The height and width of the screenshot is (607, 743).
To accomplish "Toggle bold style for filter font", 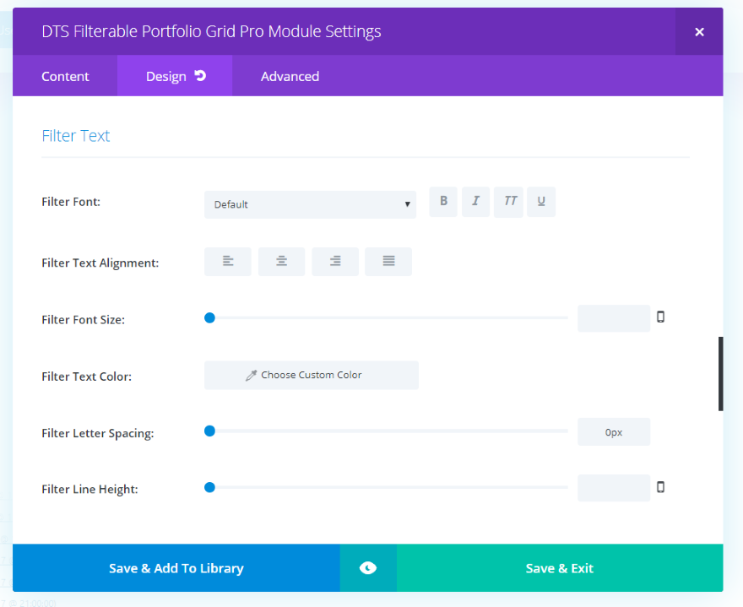I will click(443, 202).
